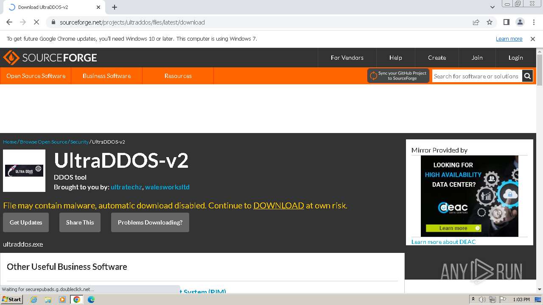543x305 pixels.
Task: Open Microsoft Edge from taskbar
Action: tap(91, 299)
